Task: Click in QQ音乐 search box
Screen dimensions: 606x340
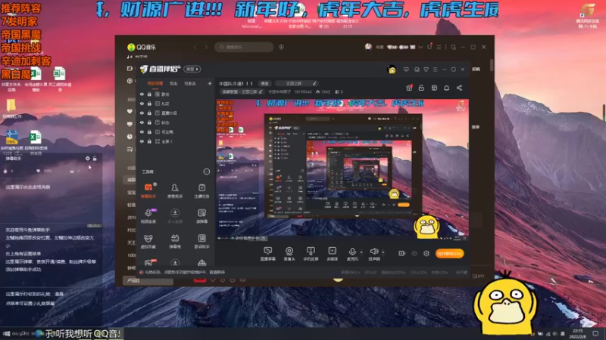Action: pos(244,47)
